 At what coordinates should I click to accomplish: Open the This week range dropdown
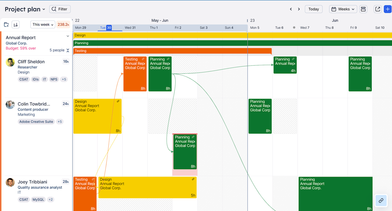click(43, 25)
